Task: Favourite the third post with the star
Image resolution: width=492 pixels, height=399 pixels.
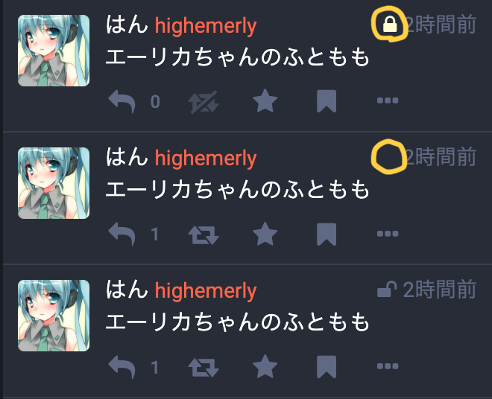Action: click(x=265, y=366)
